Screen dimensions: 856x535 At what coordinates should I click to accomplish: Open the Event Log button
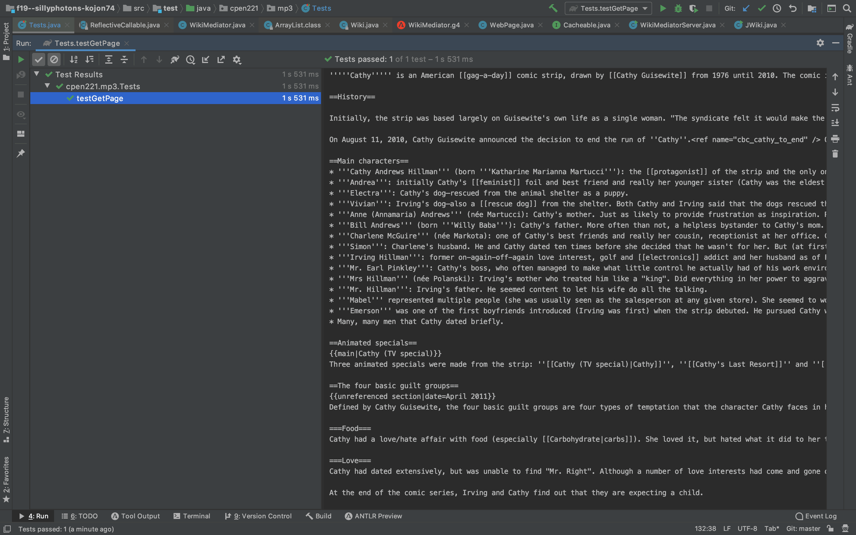click(x=816, y=516)
